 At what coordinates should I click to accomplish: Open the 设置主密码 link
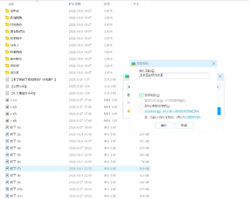pos(193,117)
